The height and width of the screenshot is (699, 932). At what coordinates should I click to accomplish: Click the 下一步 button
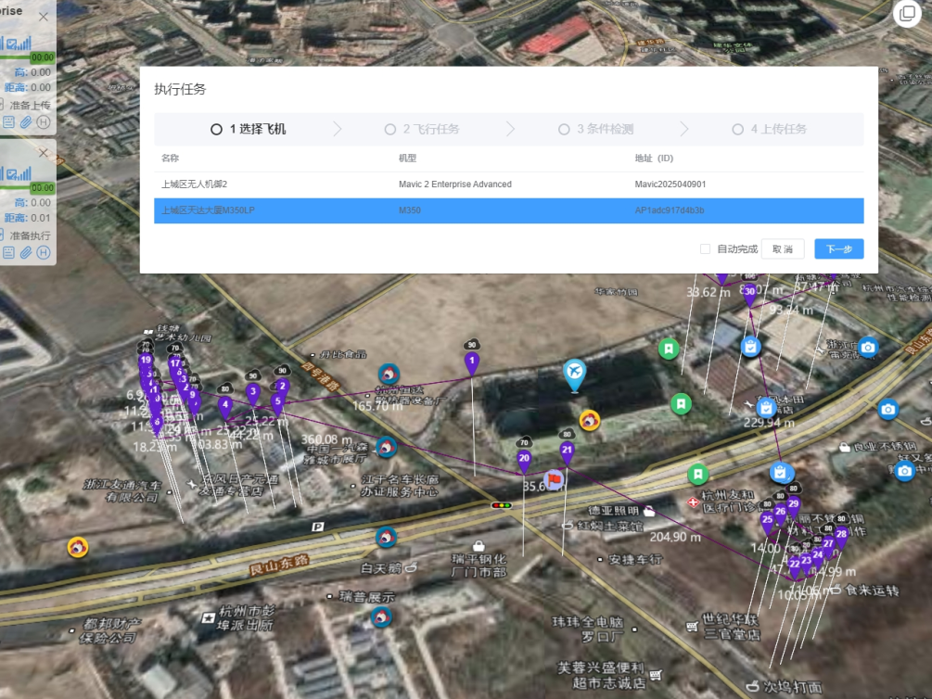click(x=838, y=249)
